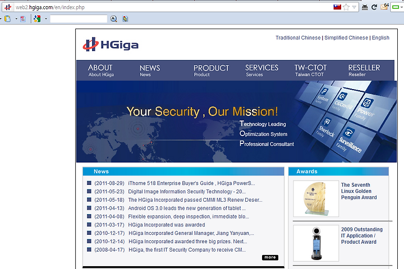Open the Linux Golden Penguin Award thumbnail
The height and width of the screenshot is (269, 404).
coord(316,199)
